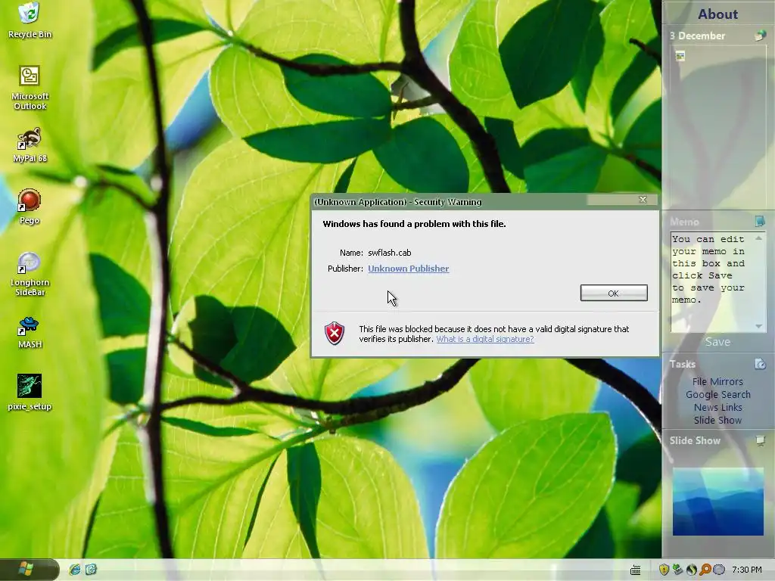
Task: Open 'What is a digital signature?' link
Action: [485, 339]
